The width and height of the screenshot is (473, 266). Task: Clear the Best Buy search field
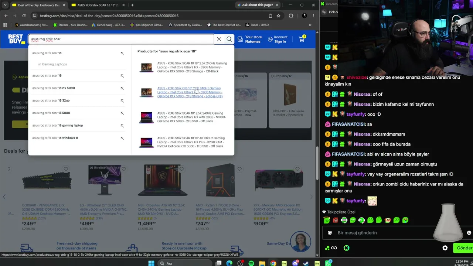click(219, 39)
